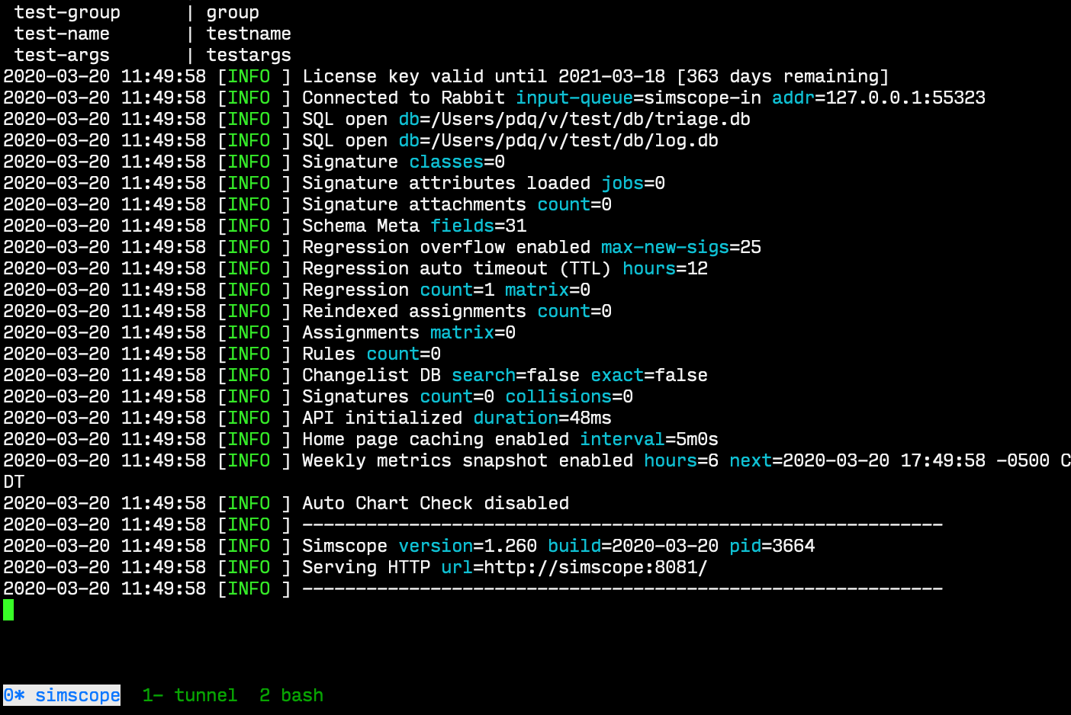Click 'next=2020-03-20 17:49:58' value
Viewport: 1071px width, 715px height.
[x=857, y=460]
